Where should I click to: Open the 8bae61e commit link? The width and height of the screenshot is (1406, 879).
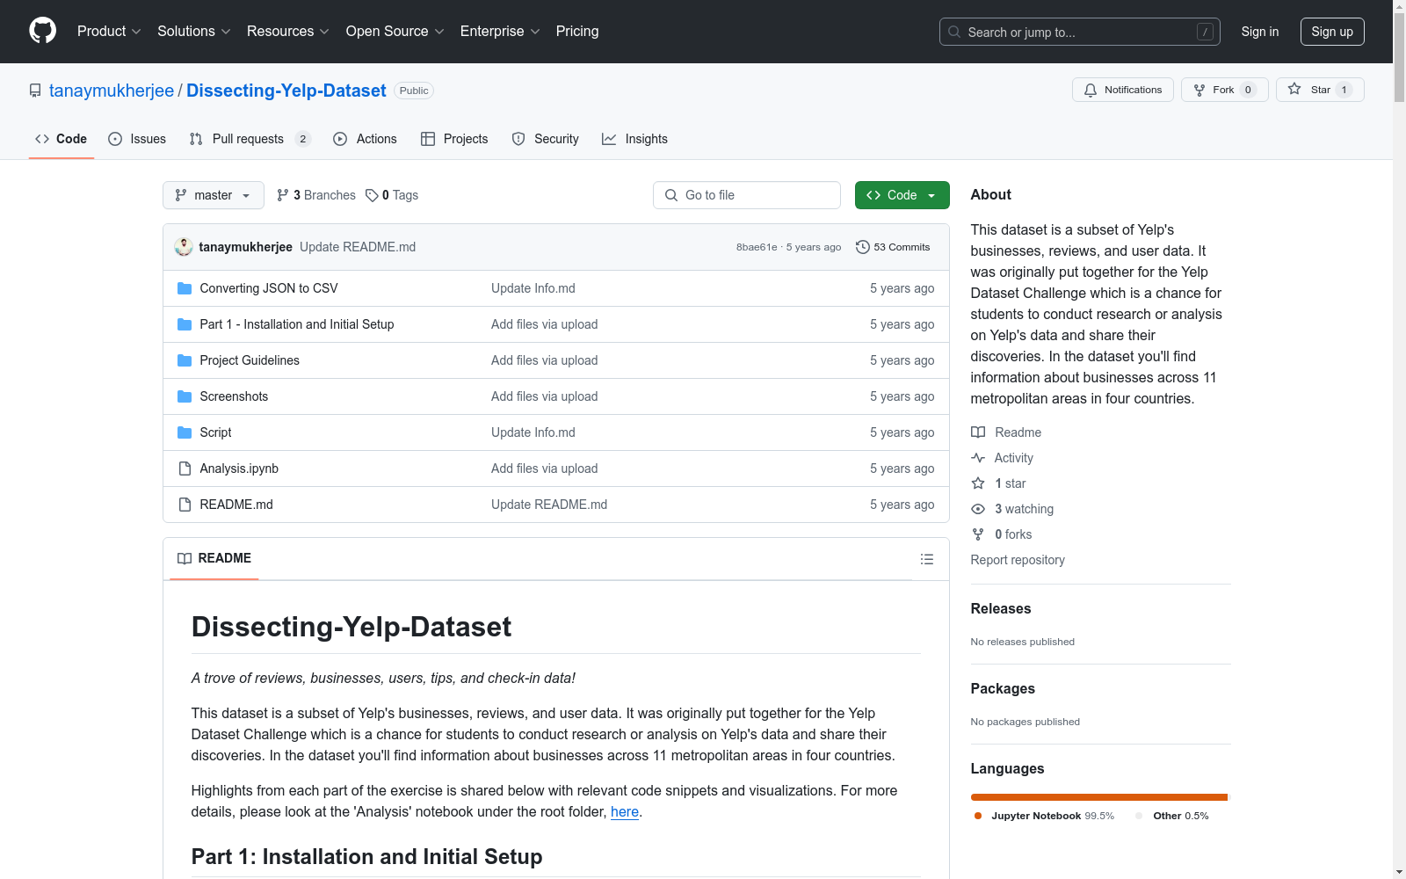coord(757,248)
